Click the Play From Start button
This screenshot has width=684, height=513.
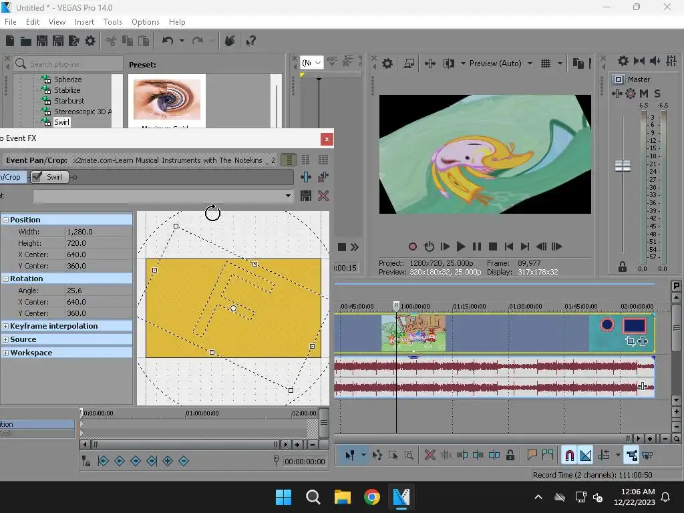(445, 247)
